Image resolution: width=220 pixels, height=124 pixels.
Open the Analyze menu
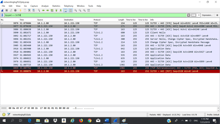[45, 6]
